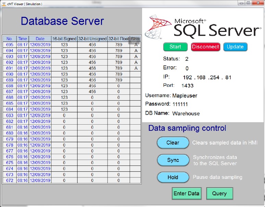Select the DB Name field Warehouse
The image size is (265, 207).
coord(186,113)
